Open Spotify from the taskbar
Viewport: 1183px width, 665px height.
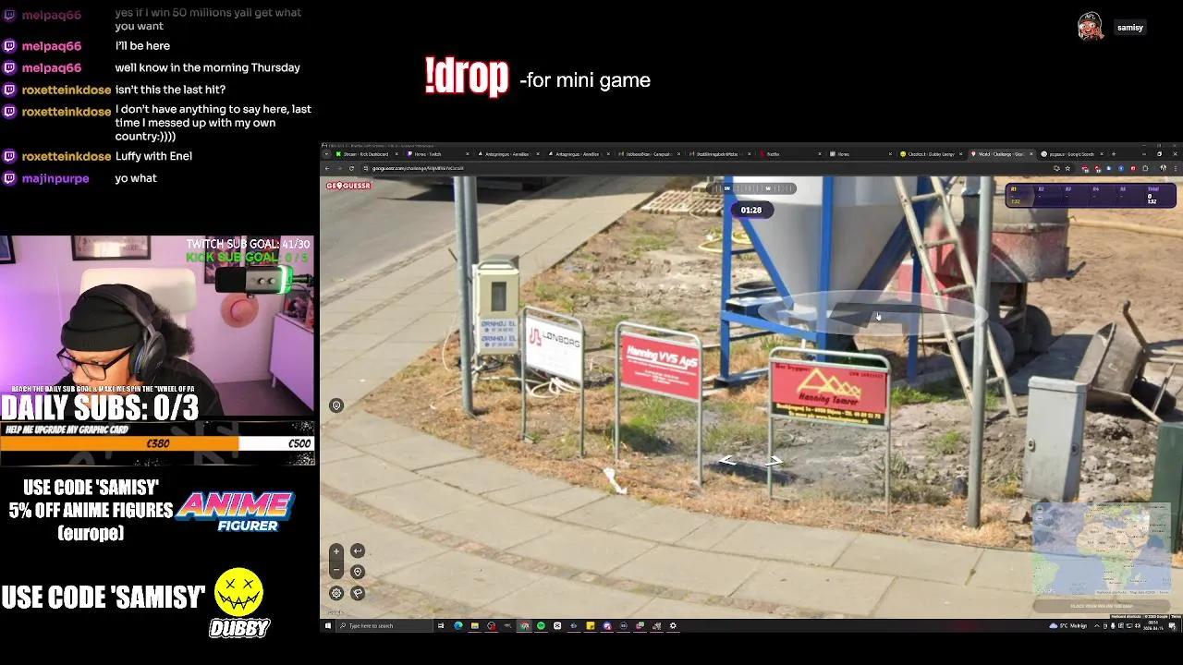click(x=542, y=626)
